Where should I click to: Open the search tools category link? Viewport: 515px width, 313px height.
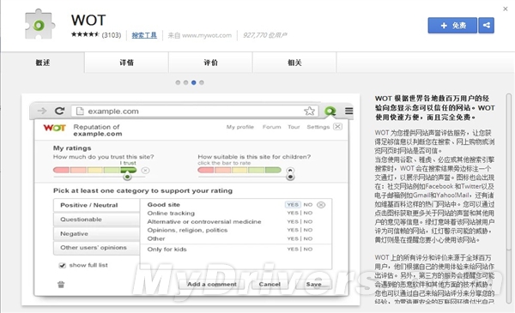point(144,35)
